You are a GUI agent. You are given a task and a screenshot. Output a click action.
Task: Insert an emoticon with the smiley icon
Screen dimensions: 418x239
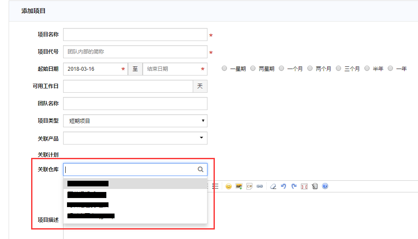pos(229,186)
